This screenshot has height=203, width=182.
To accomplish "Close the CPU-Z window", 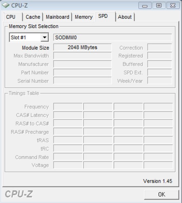I will click(173, 5).
